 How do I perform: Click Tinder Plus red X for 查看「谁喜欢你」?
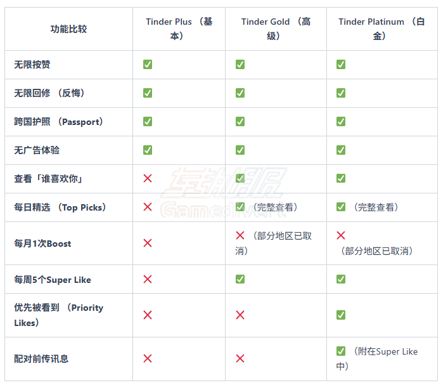point(148,179)
